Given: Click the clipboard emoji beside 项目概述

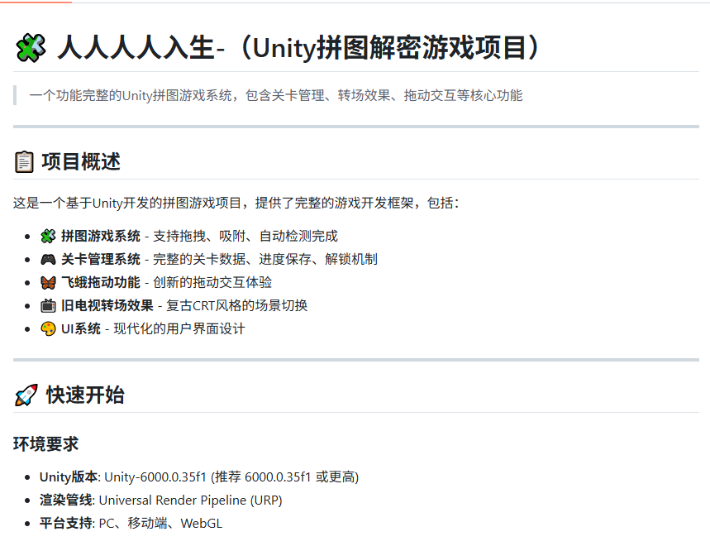Looking at the screenshot, I should pyautogui.click(x=24, y=162).
